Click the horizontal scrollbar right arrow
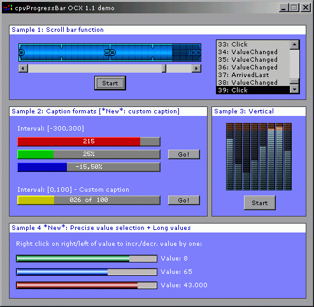The width and height of the screenshot is (314, 307). pyautogui.click(x=196, y=68)
